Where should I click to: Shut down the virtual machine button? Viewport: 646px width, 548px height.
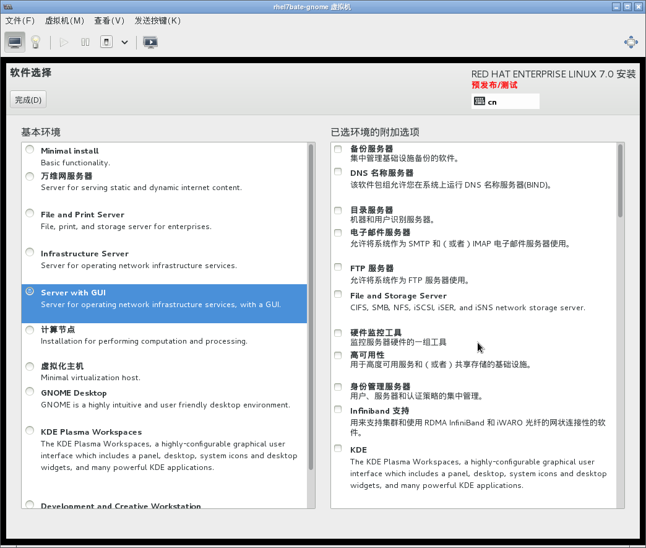[106, 42]
